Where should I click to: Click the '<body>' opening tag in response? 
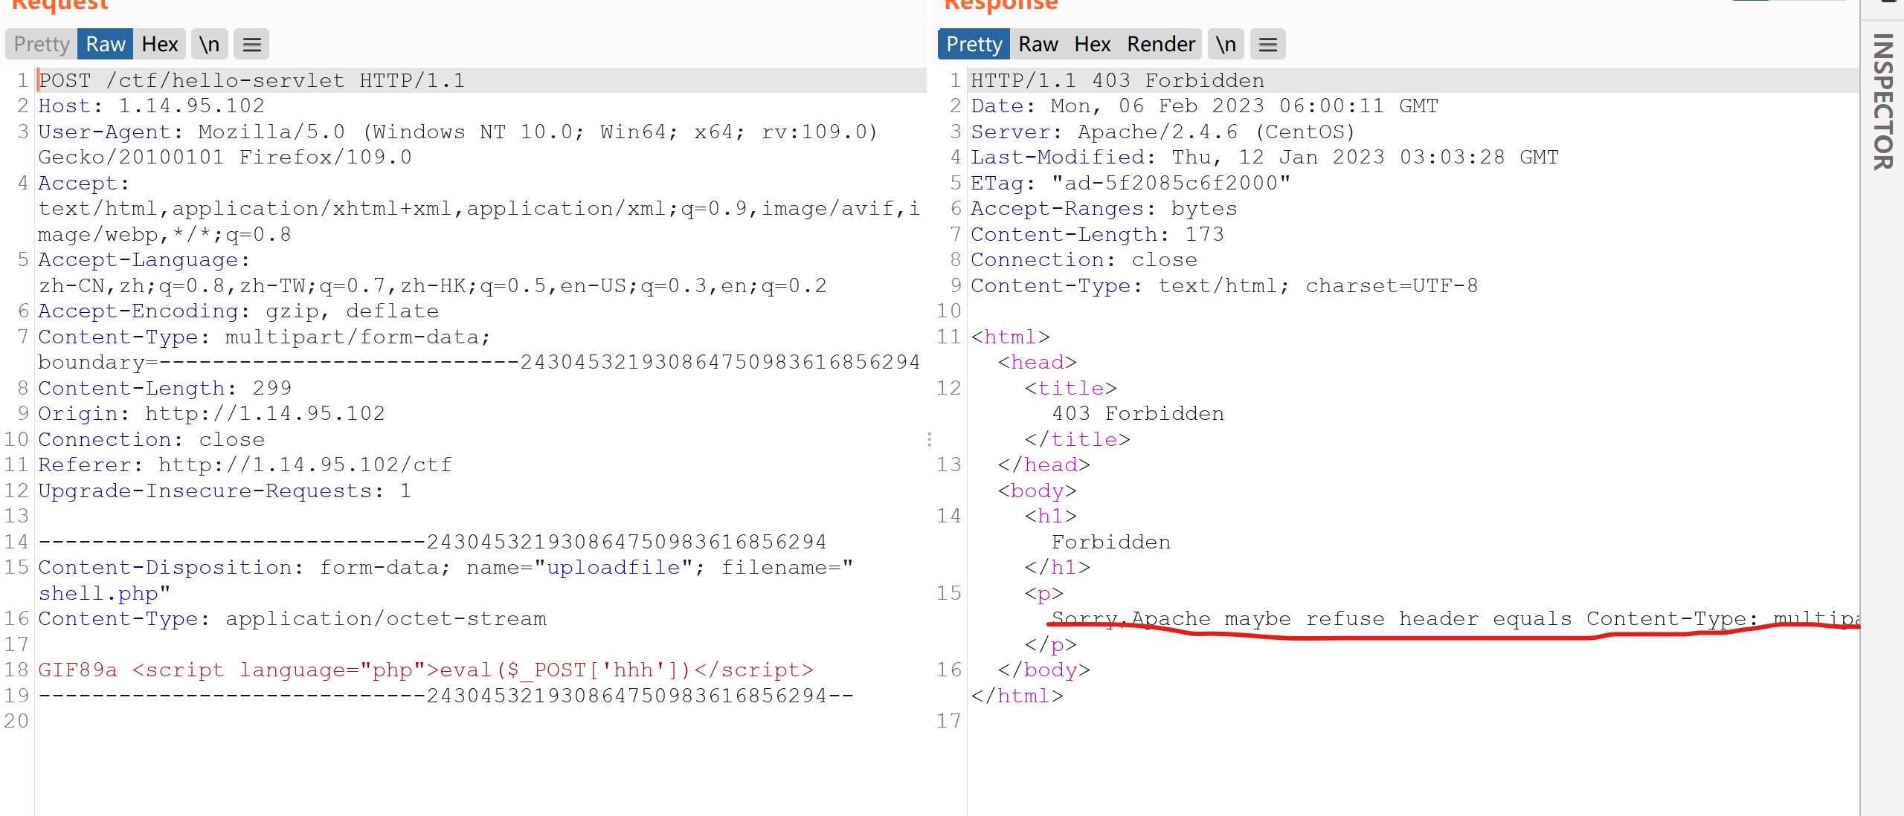1038,490
